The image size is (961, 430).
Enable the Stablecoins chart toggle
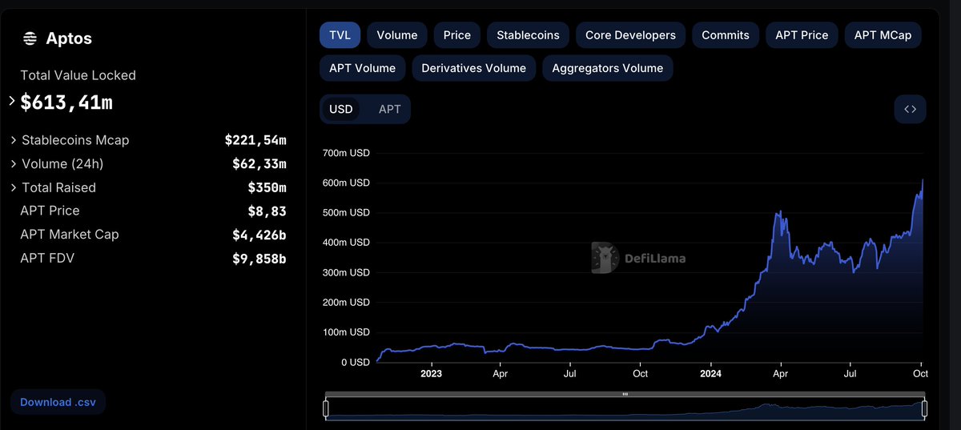[529, 35]
